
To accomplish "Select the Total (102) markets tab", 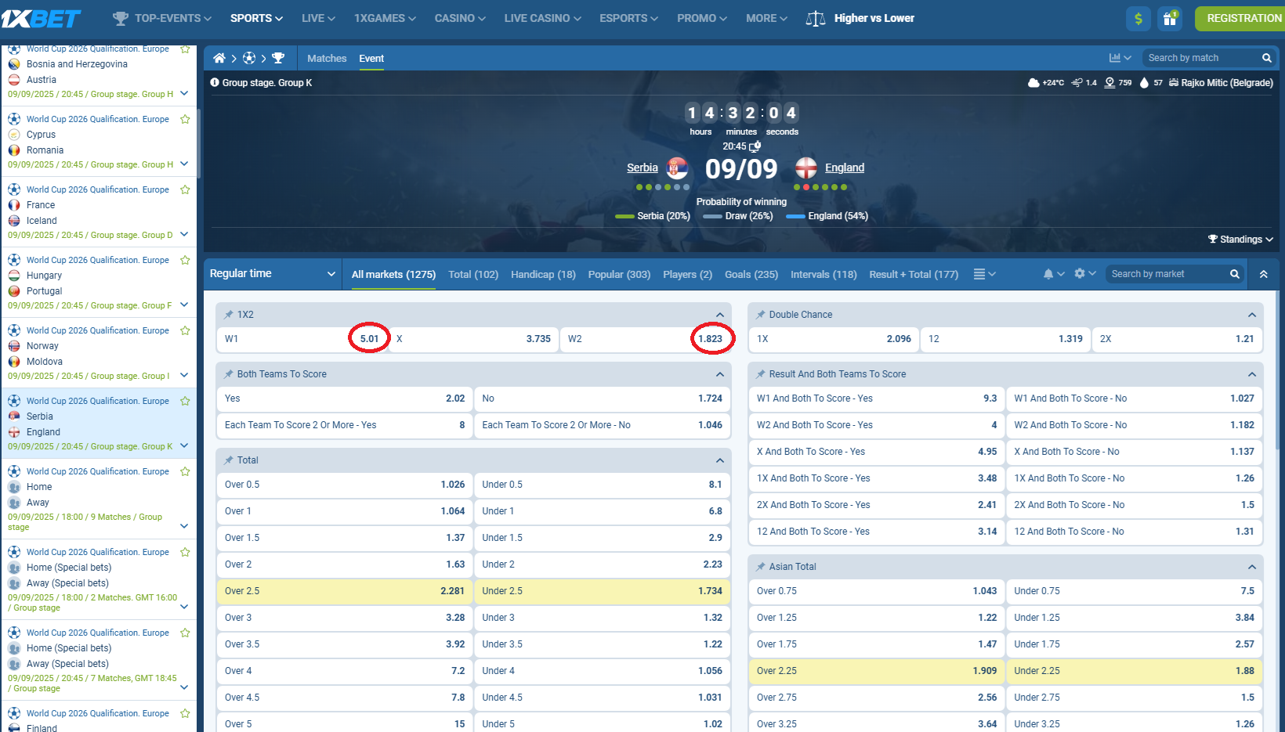I will click(x=473, y=274).
